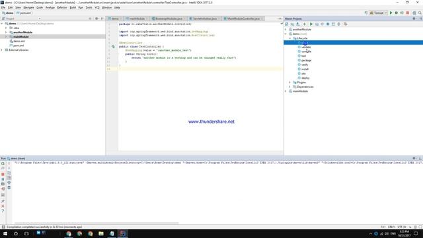Select demo.iml in Project tree
Viewport: 423px width, 238px height.
19,41
